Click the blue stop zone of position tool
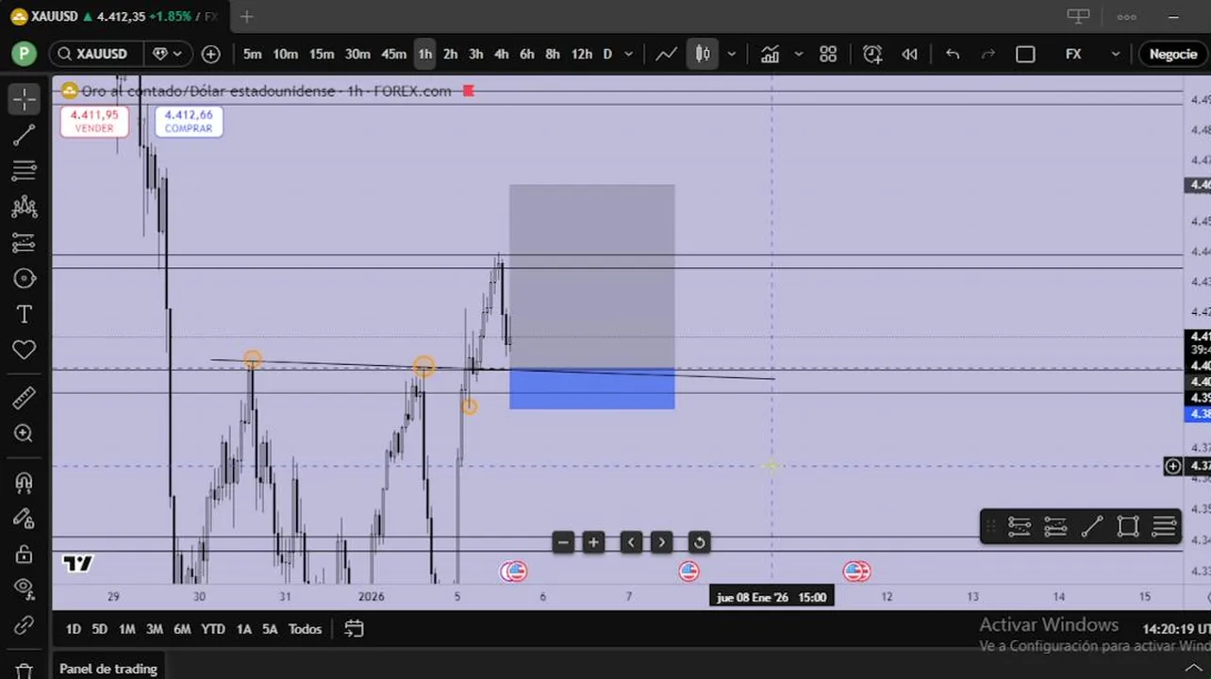Image resolution: width=1211 pixels, height=679 pixels. (x=592, y=389)
